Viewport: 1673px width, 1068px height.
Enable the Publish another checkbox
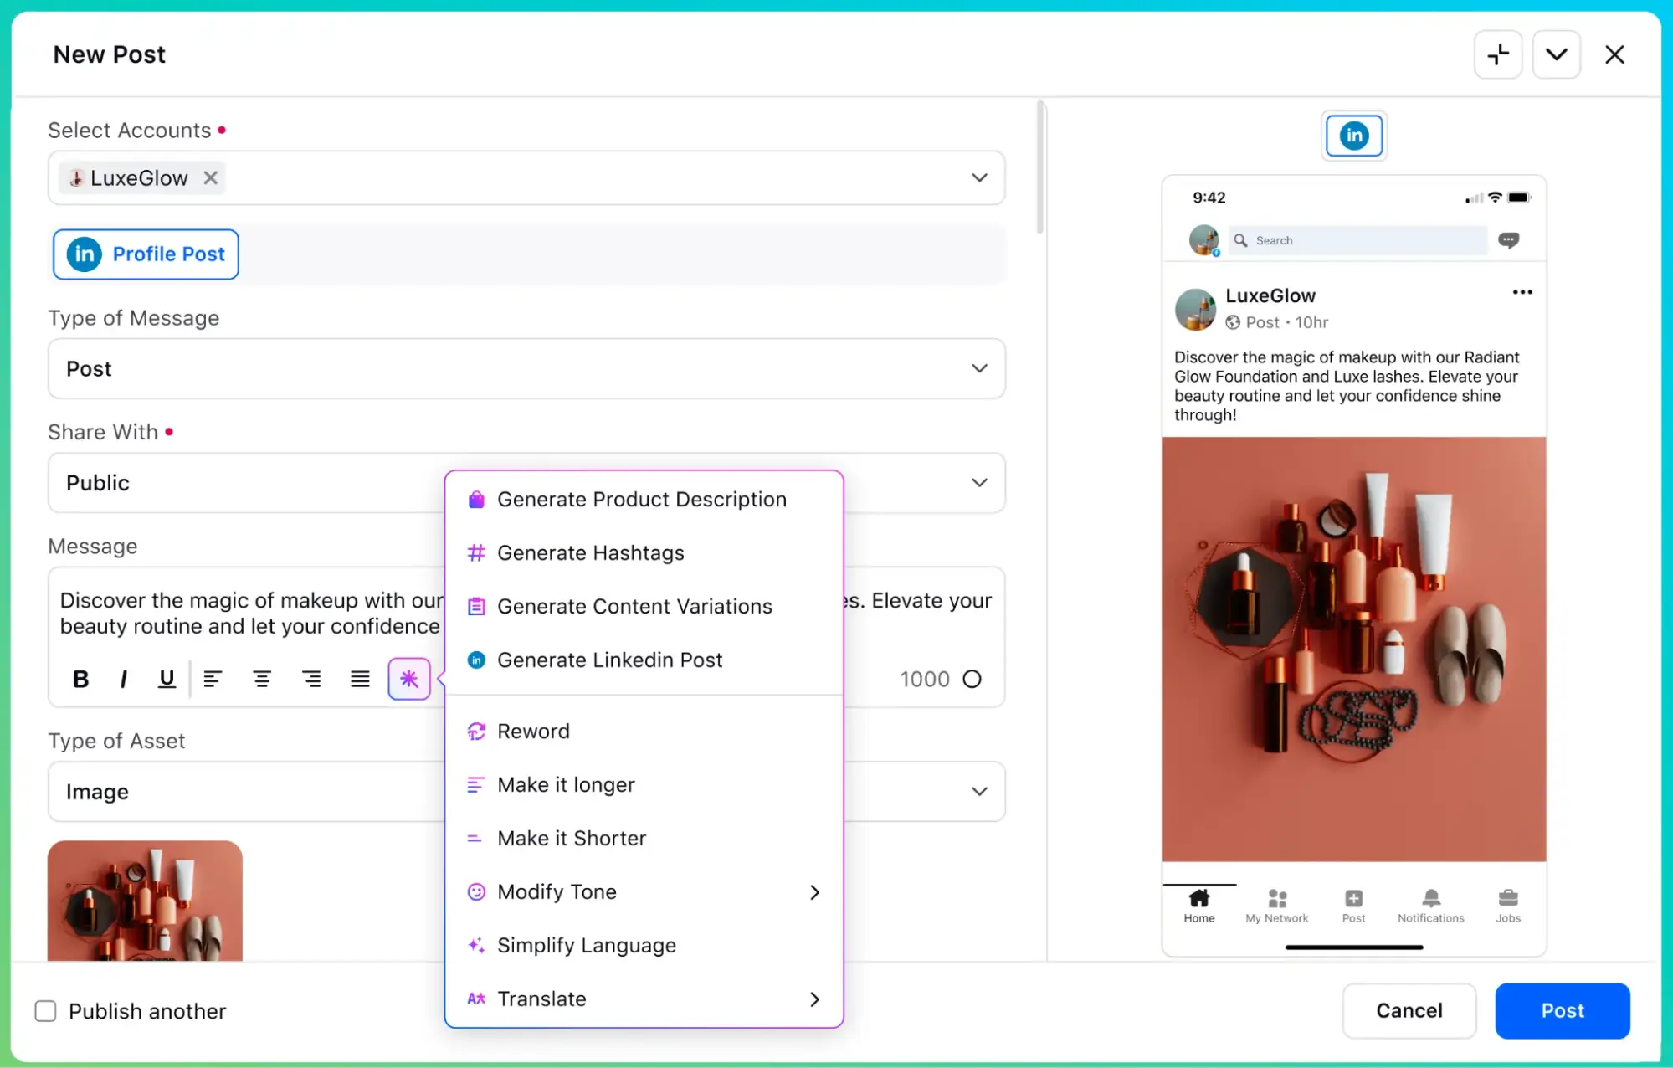coord(45,1010)
